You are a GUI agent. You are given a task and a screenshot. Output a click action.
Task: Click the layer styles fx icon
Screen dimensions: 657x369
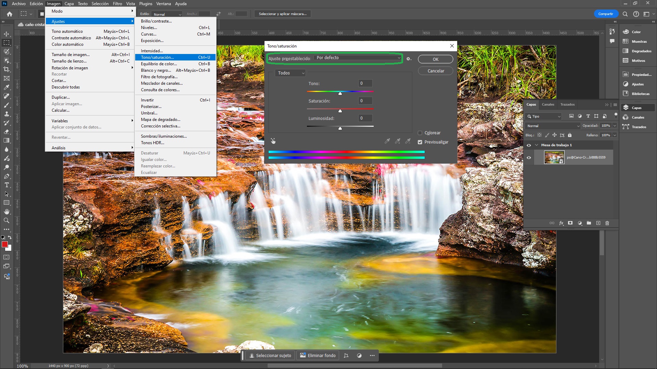tap(561, 223)
